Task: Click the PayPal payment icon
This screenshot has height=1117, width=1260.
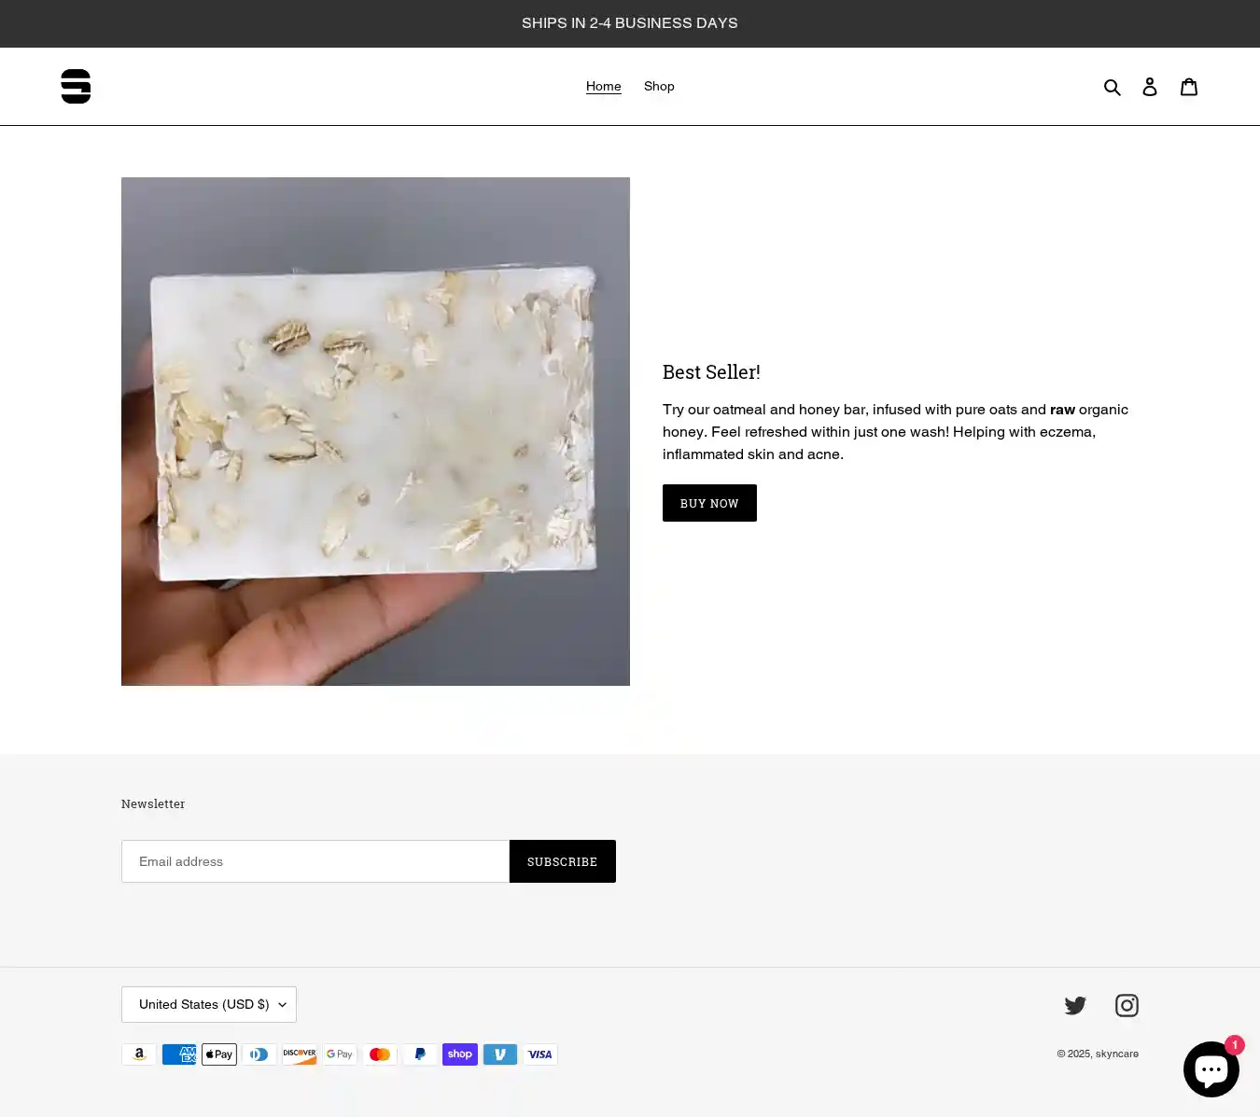Action: [420, 1054]
